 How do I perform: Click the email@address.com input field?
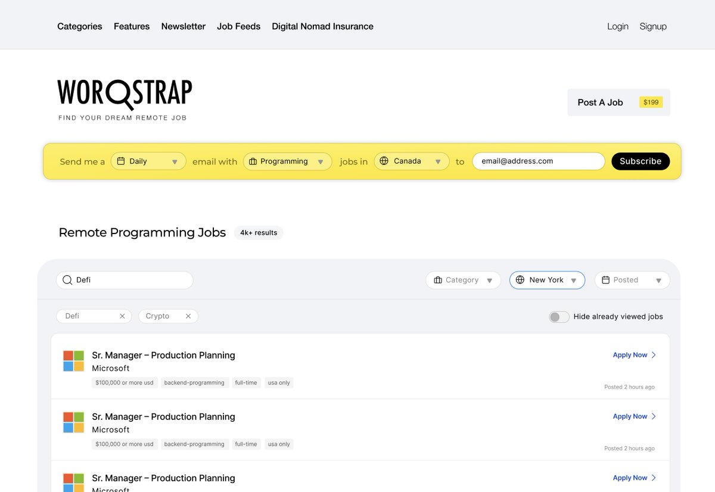click(539, 161)
